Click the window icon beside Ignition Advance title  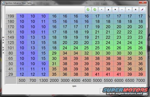point(3,3)
